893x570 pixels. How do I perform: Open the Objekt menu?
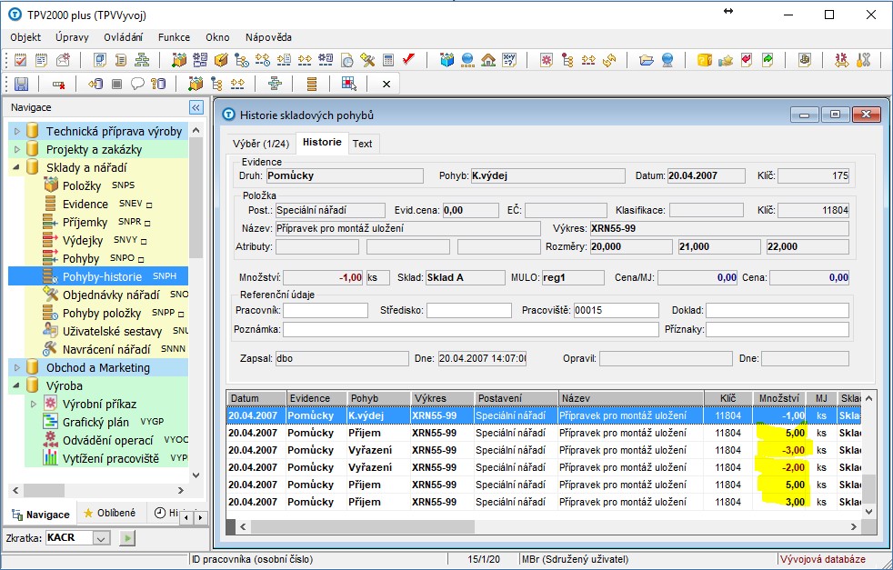point(25,37)
